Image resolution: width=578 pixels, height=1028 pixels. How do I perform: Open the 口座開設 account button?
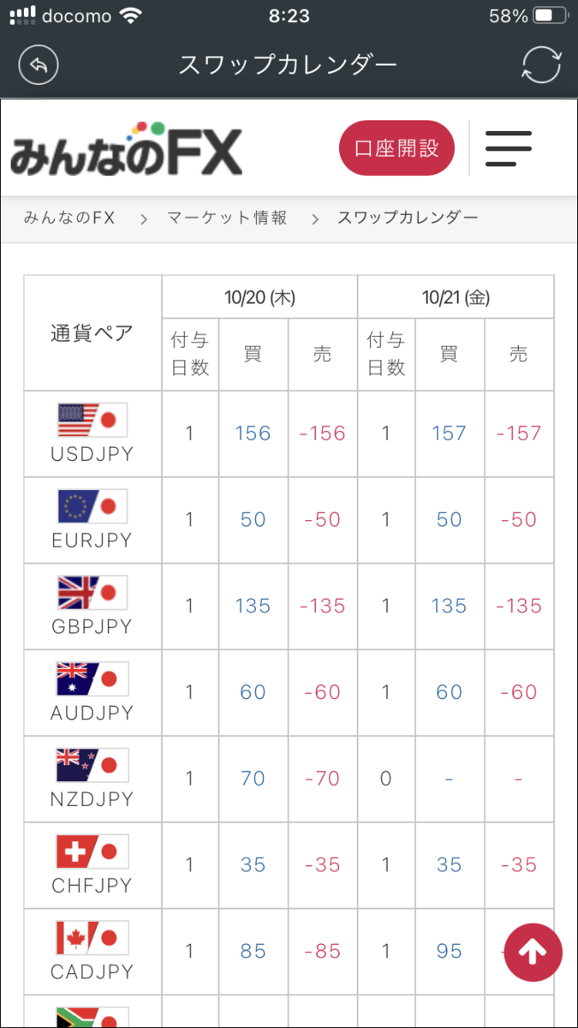tap(396, 147)
